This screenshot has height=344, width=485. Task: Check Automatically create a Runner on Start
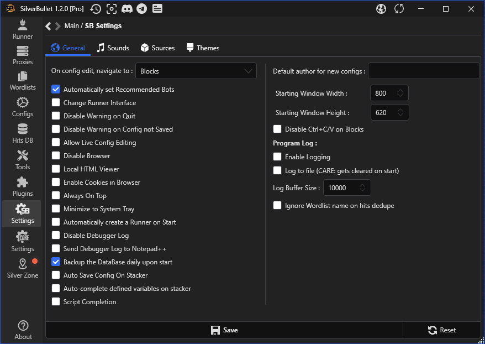pyautogui.click(x=56, y=222)
